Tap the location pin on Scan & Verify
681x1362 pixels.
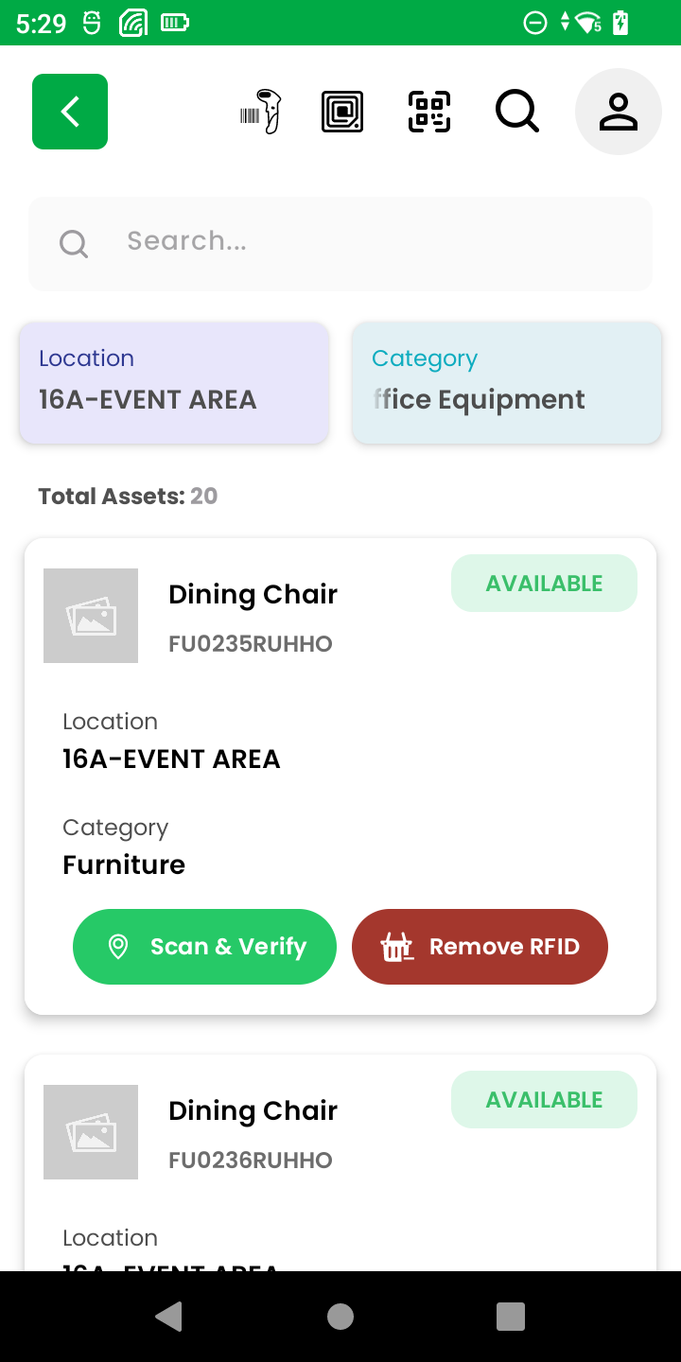coord(118,947)
